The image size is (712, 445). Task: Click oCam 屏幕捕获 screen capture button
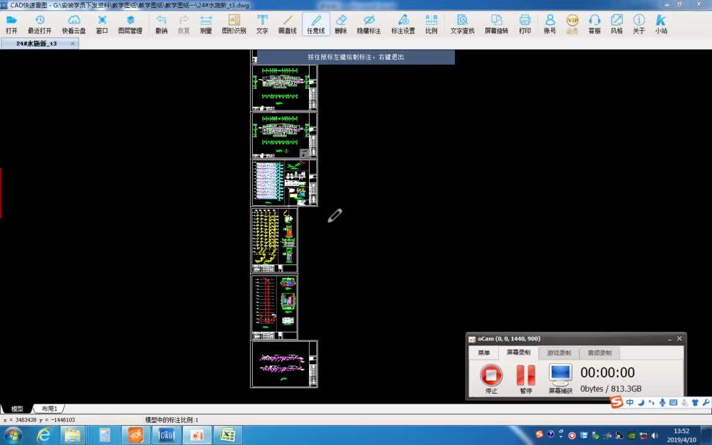pyautogui.click(x=561, y=379)
